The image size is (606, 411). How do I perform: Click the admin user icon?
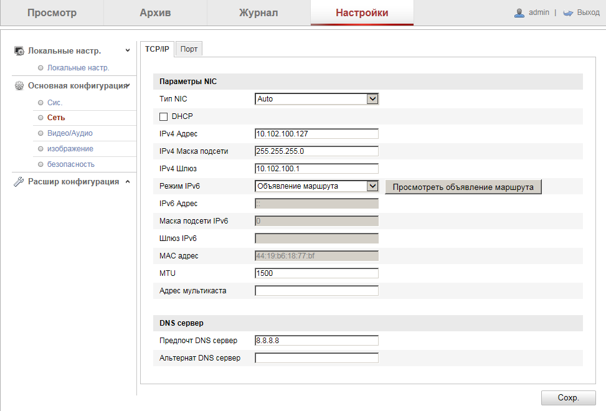tap(519, 12)
